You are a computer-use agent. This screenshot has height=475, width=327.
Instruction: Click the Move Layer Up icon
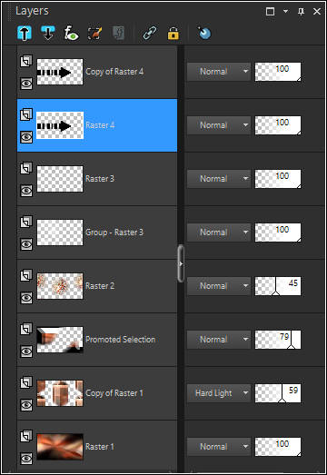coord(25,33)
